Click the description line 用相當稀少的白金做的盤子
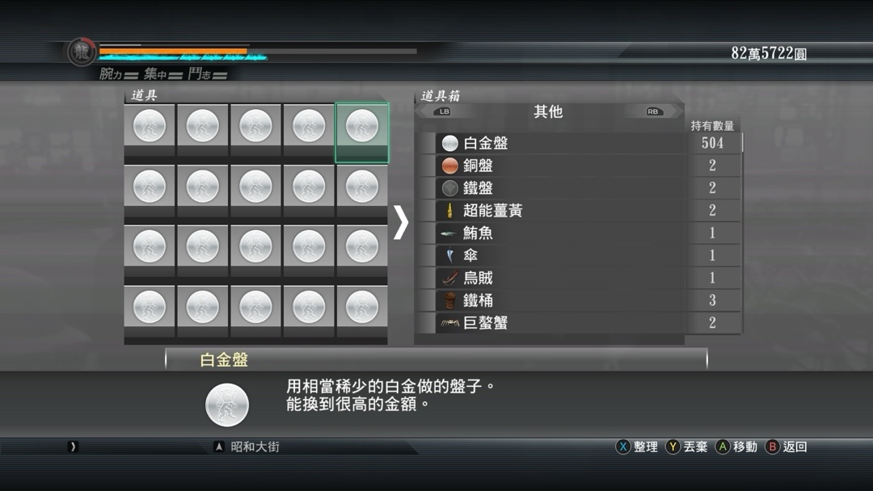Viewport: 873px width, 491px height. [390, 386]
